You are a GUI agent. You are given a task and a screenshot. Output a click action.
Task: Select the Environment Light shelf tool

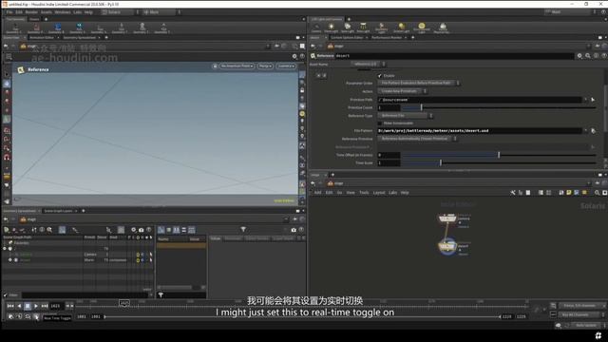[422, 28]
